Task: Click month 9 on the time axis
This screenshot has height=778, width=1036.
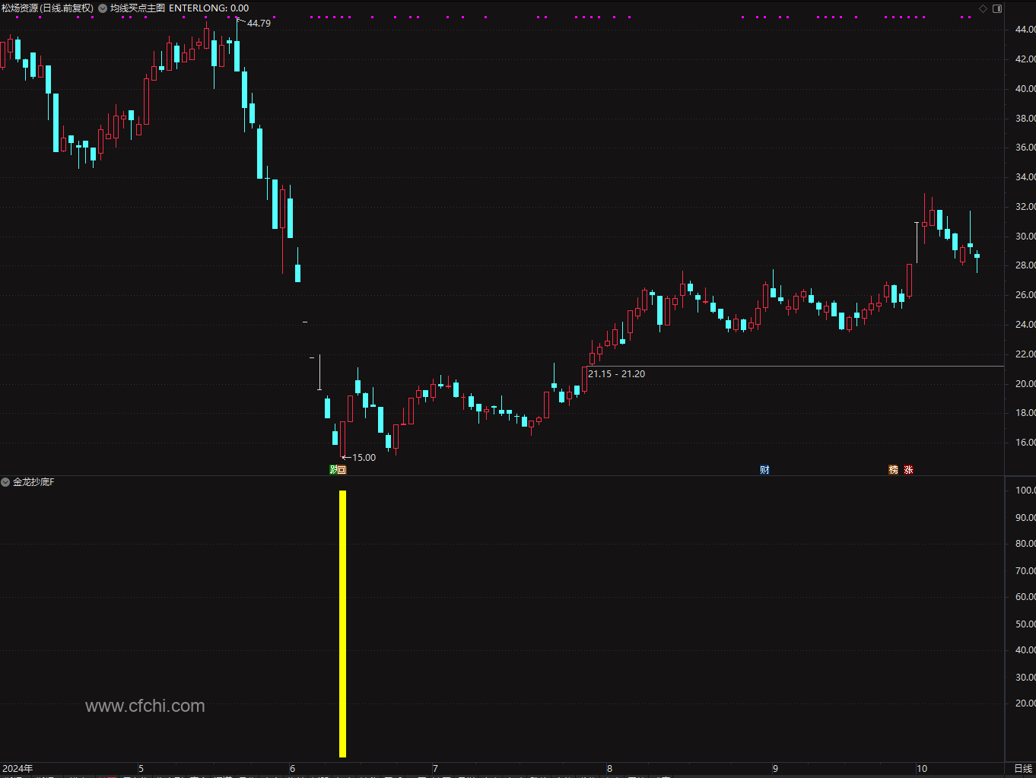Action: click(x=775, y=769)
